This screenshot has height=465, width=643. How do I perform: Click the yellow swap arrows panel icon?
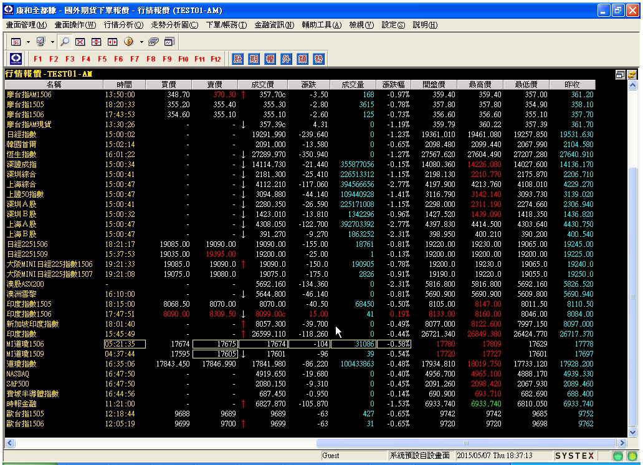[x=632, y=74]
